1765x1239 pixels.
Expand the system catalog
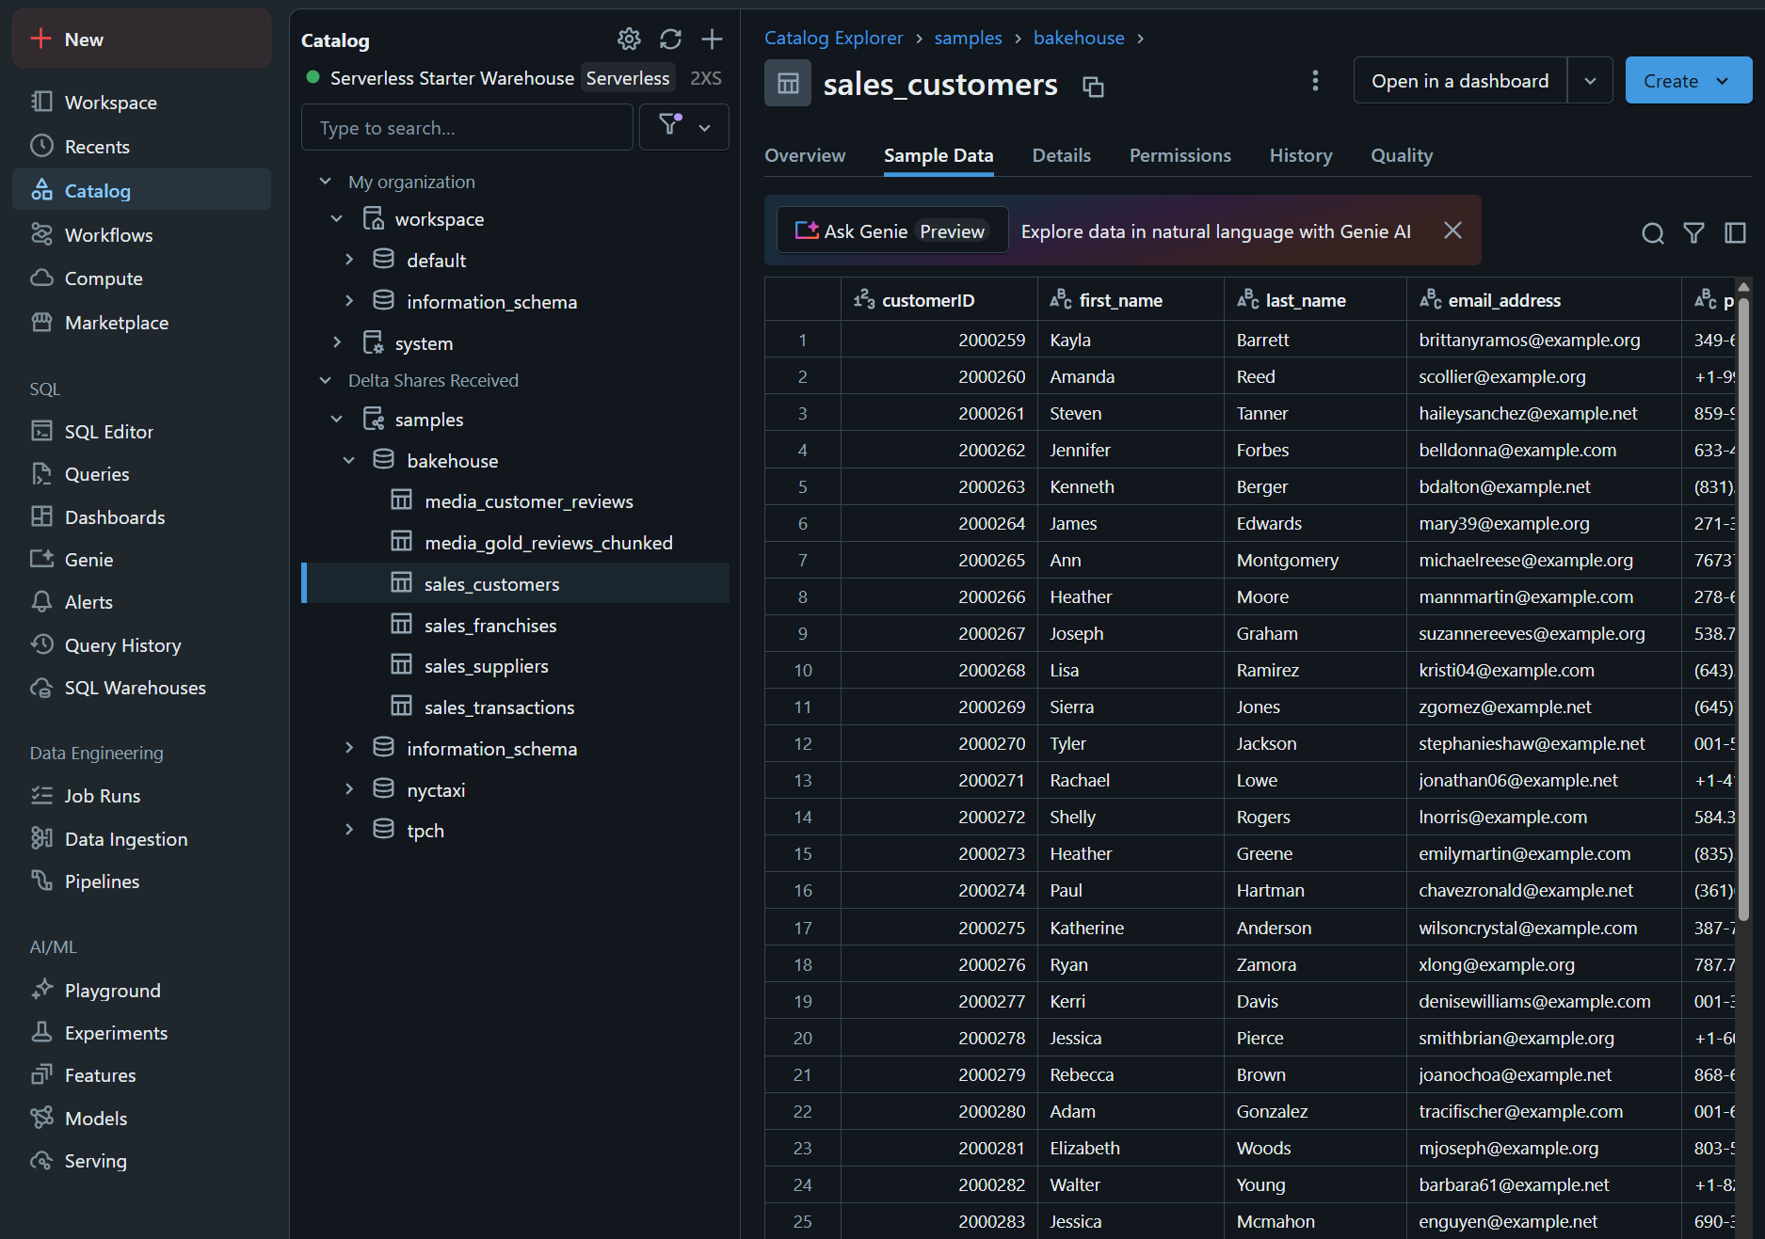click(337, 343)
